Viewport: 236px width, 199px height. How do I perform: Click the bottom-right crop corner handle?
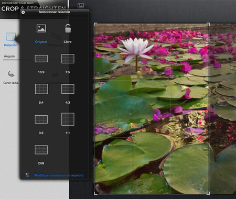(208, 193)
